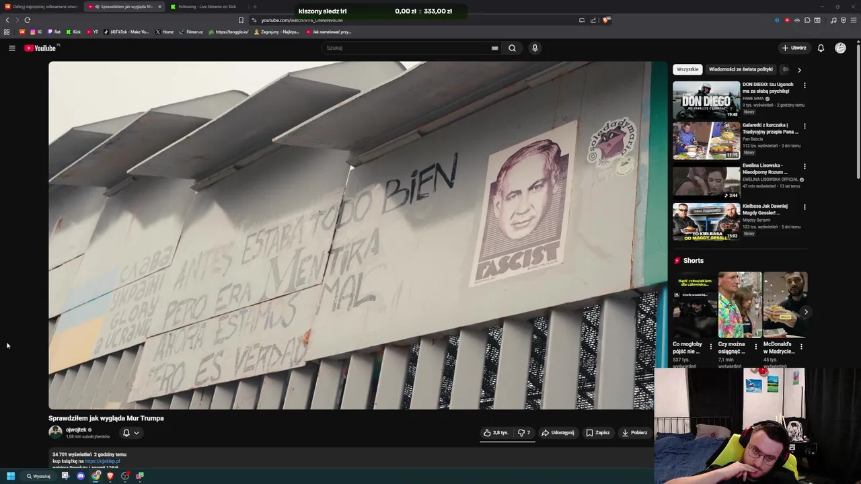Open the ojwojtek channel name

coord(76,430)
